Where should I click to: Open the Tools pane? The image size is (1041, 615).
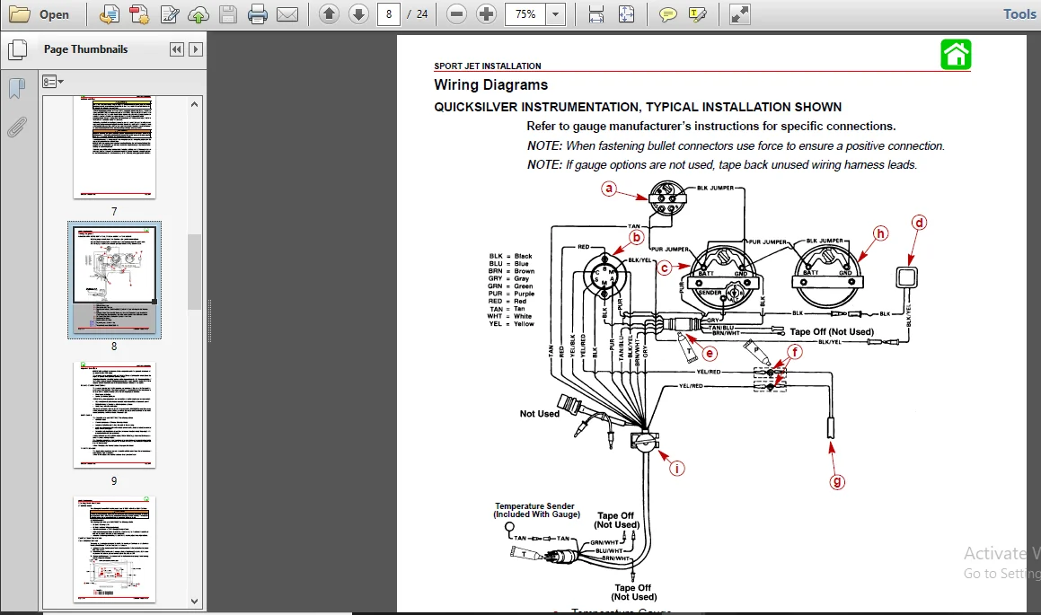tap(1019, 14)
